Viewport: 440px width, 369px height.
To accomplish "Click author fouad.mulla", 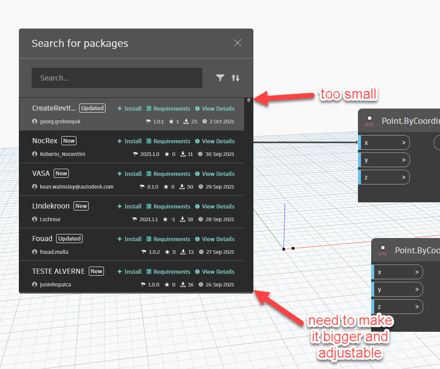I will (x=54, y=252).
